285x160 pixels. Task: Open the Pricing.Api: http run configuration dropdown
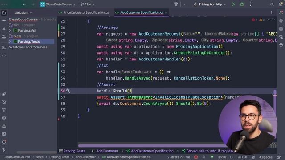(x=210, y=4)
